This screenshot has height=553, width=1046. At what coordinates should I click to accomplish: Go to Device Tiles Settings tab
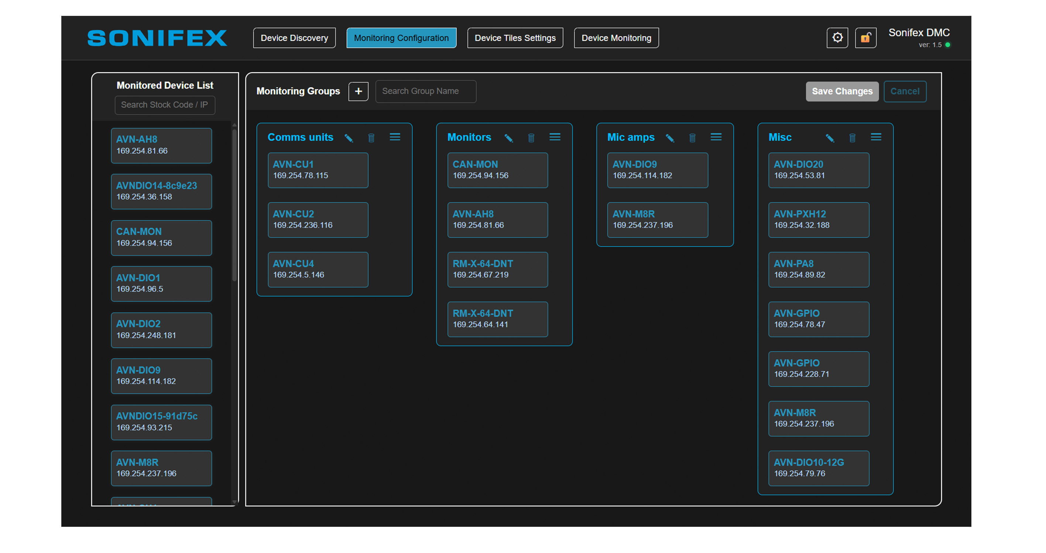(x=515, y=38)
